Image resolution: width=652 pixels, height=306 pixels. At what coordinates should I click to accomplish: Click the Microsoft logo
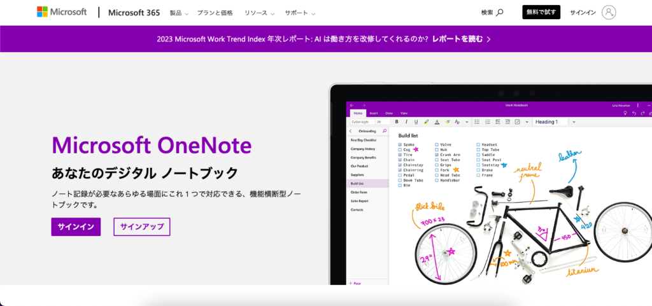click(x=62, y=12)
